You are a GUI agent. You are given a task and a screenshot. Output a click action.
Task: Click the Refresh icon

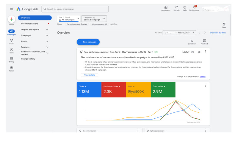coord(176,7)
